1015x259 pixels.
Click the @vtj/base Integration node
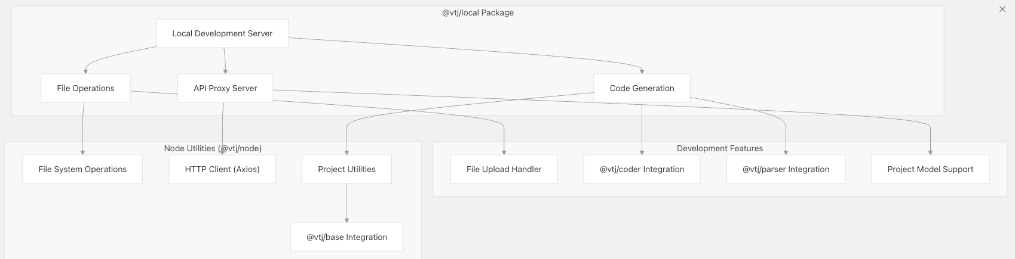[346, 237]
